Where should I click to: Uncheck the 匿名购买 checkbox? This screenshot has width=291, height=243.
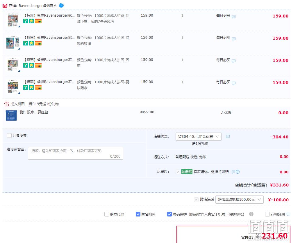point(138,214)
